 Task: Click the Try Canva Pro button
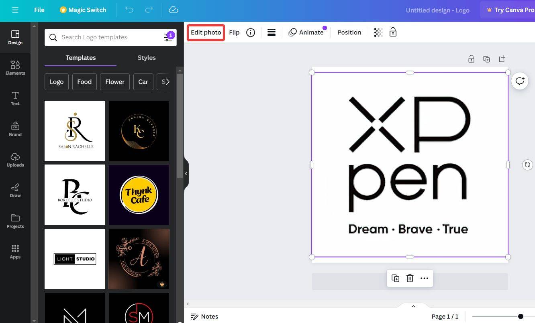(510, 10)
